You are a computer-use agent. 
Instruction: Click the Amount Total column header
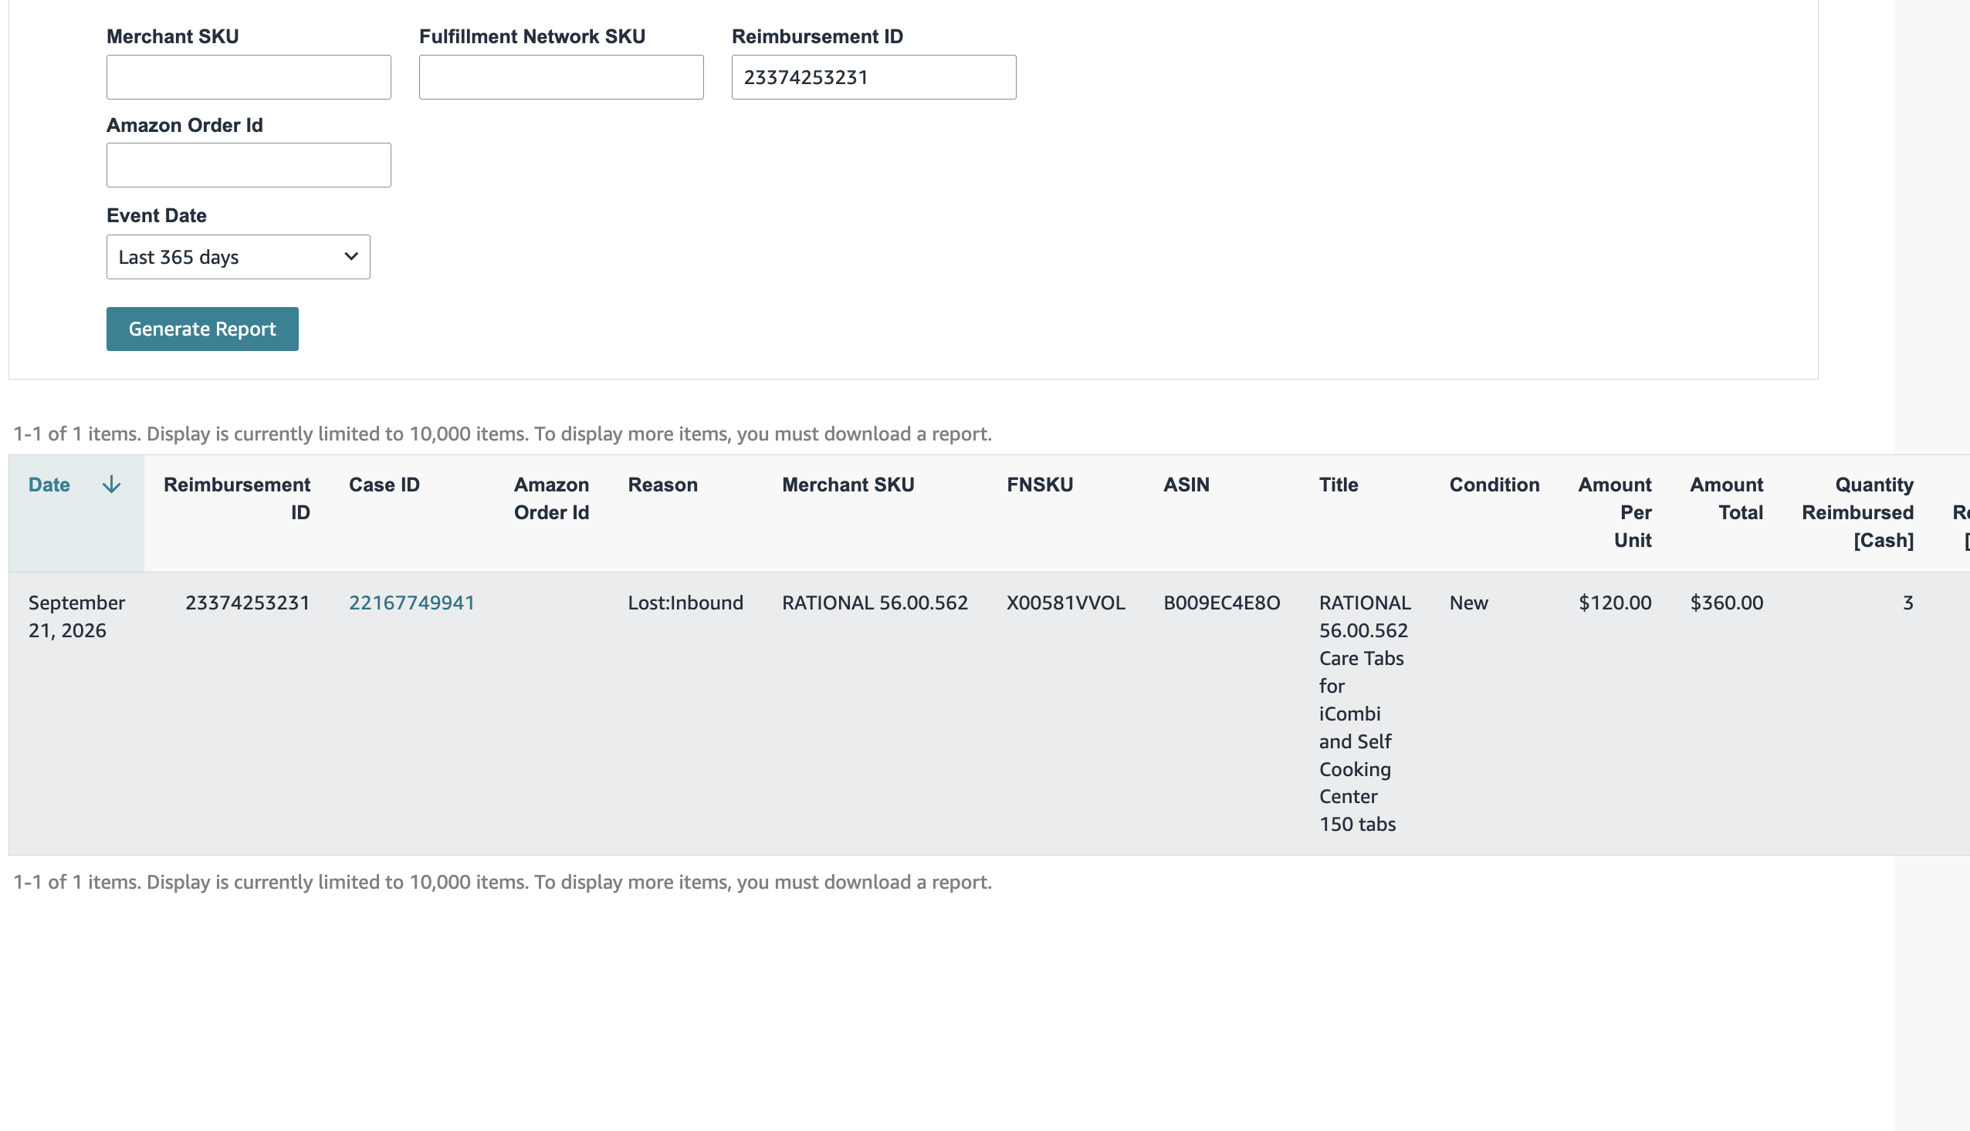pyautogui.click(x=1726, y=498)
